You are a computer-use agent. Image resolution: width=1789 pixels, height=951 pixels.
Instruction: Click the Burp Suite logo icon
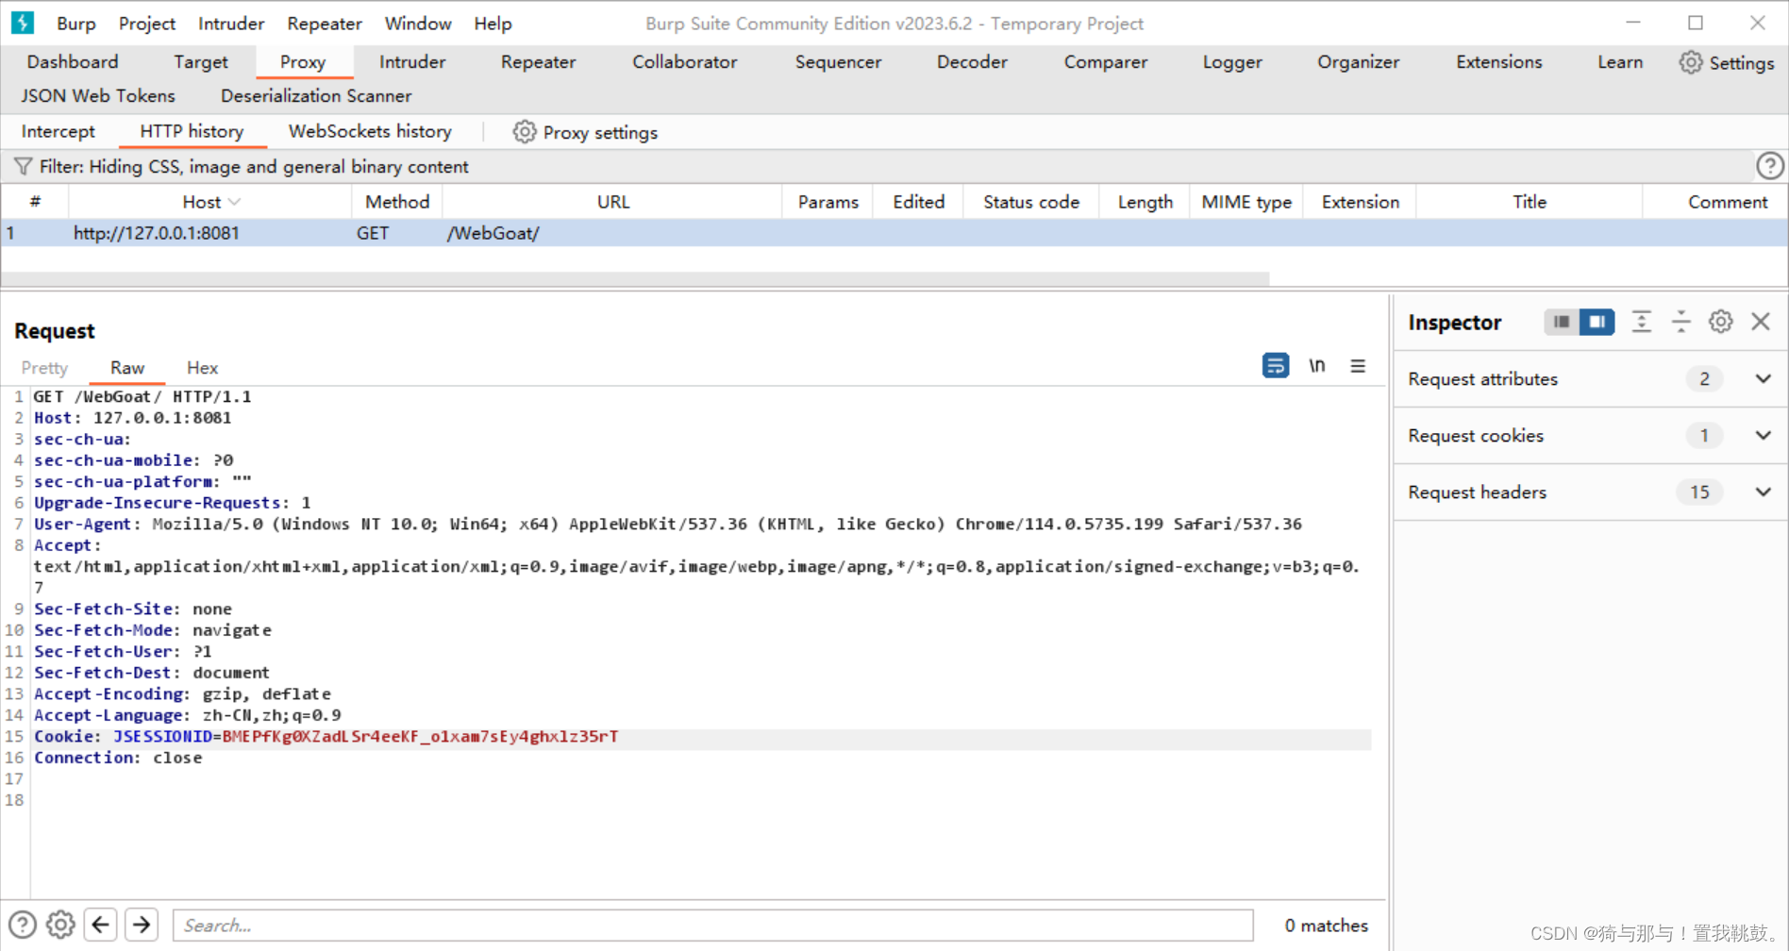point(22,23)
